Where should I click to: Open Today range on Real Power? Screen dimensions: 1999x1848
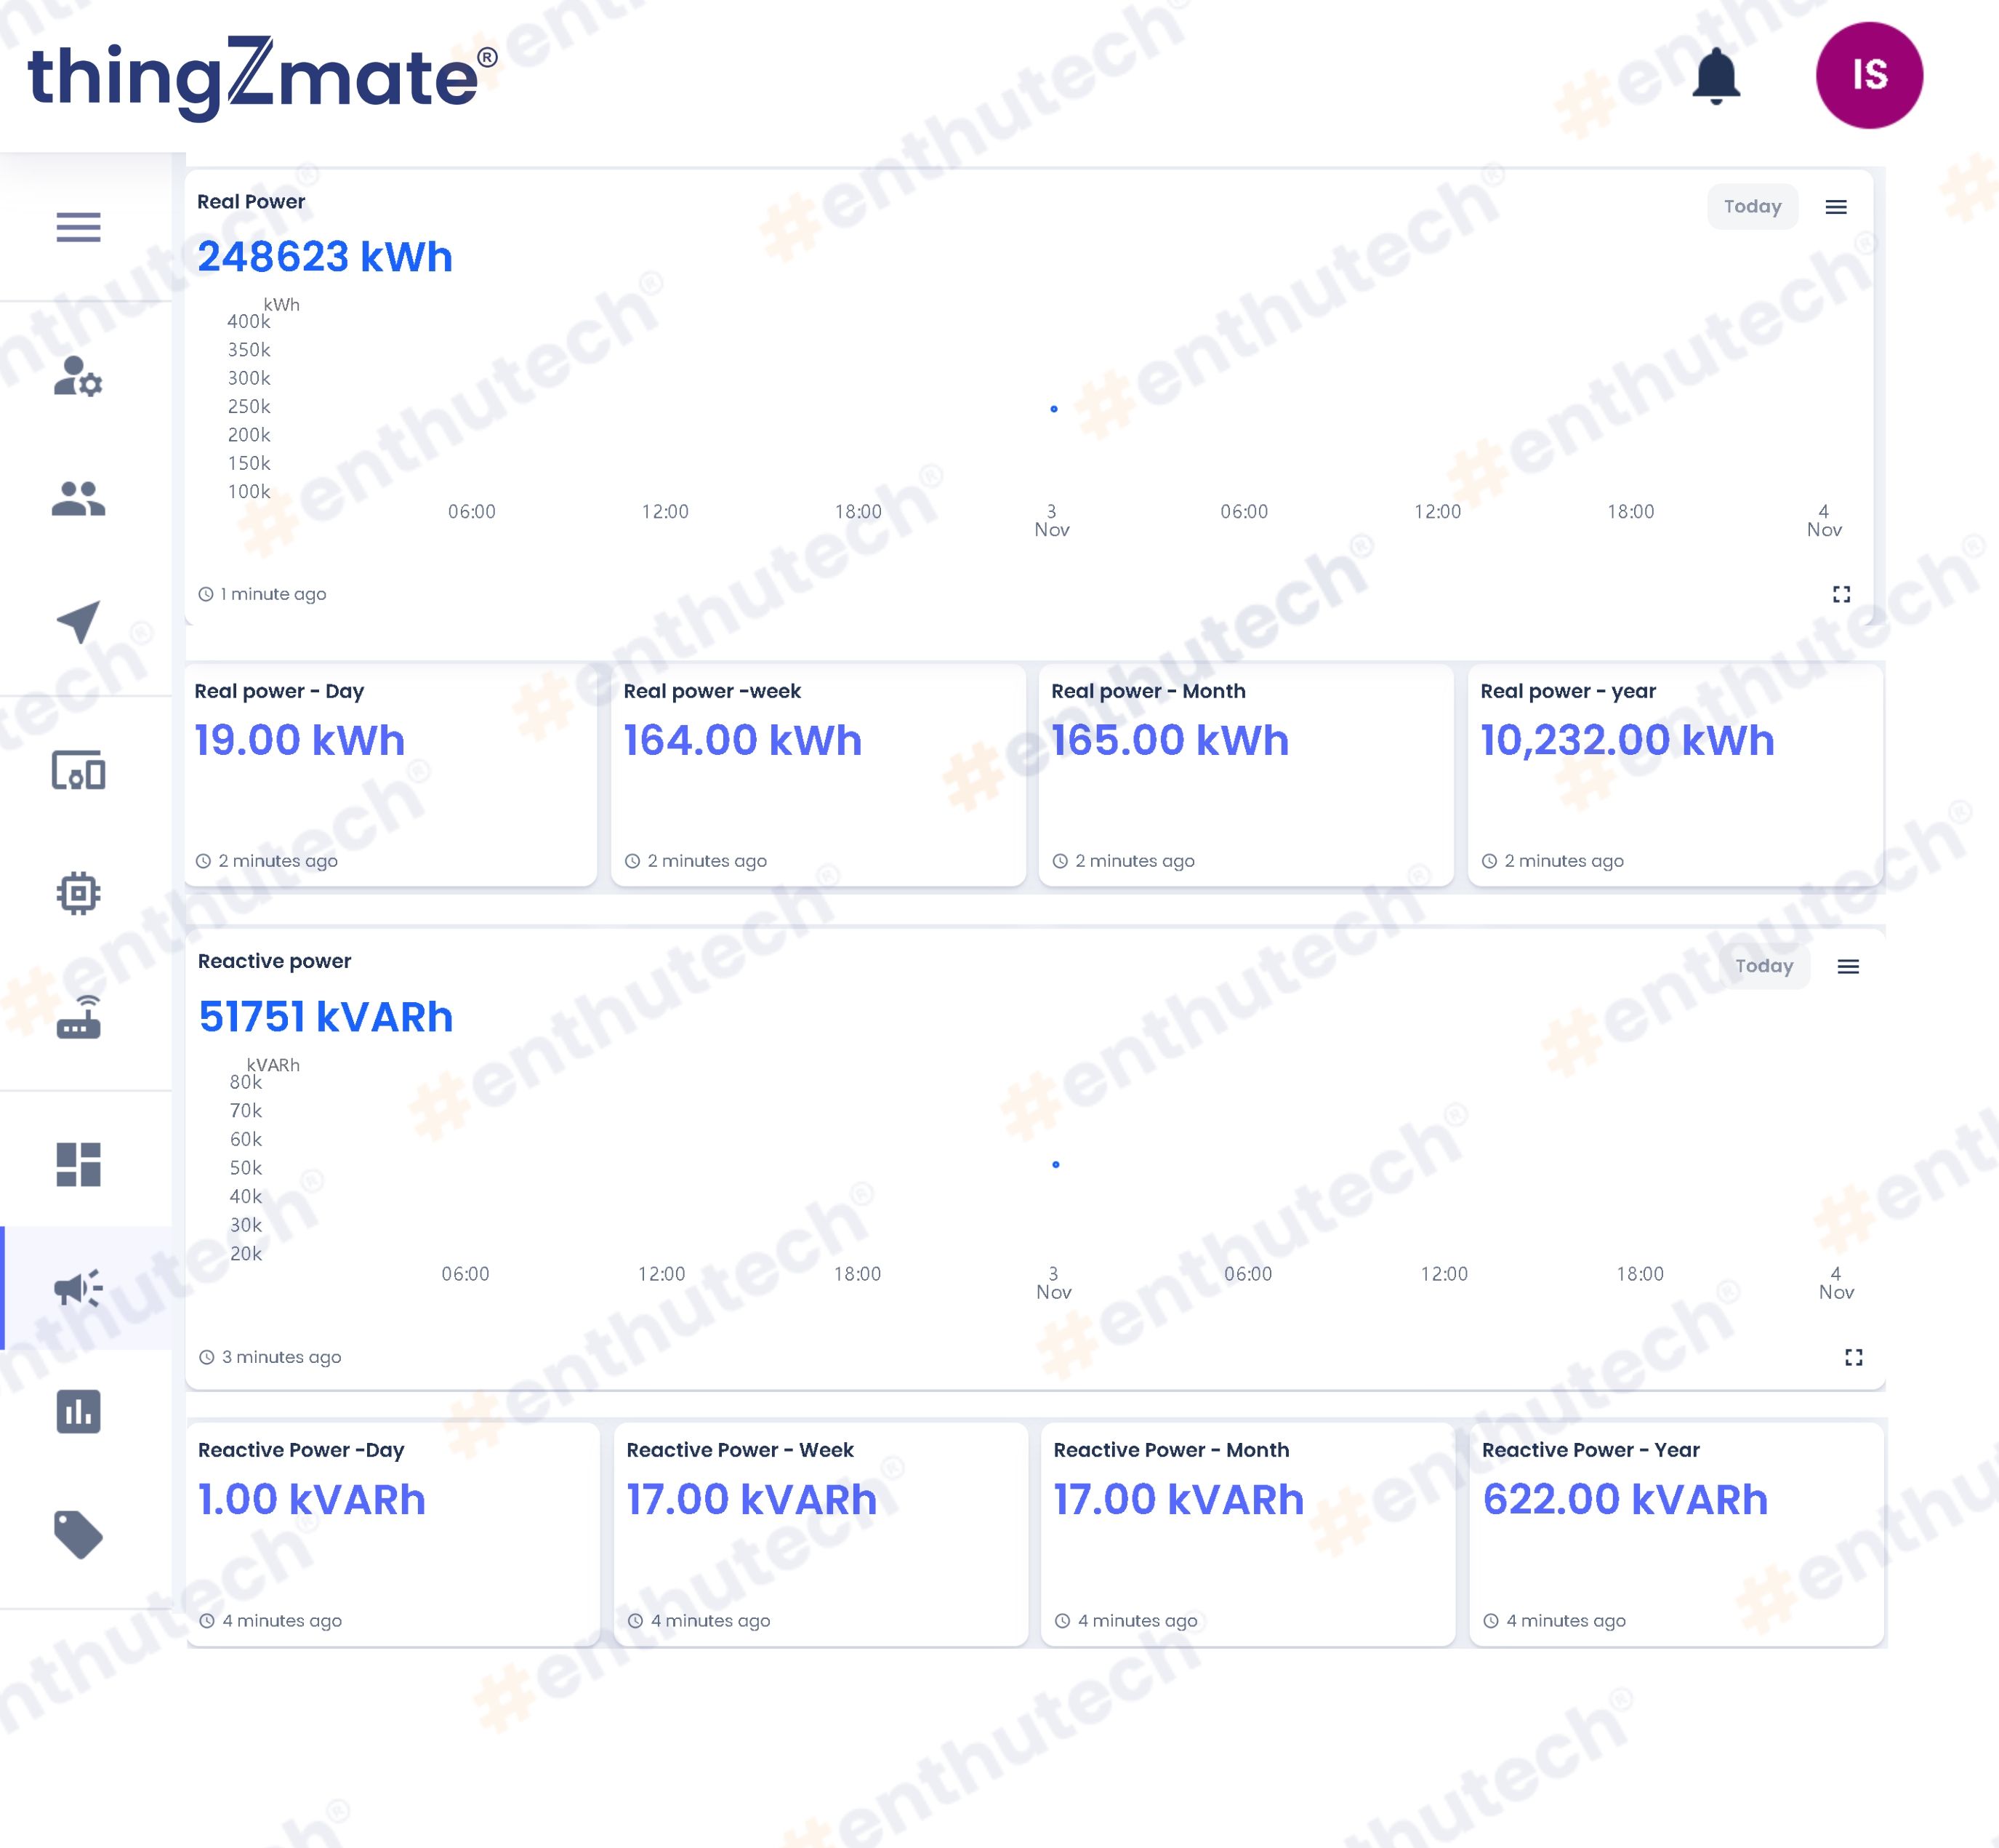1752,206
